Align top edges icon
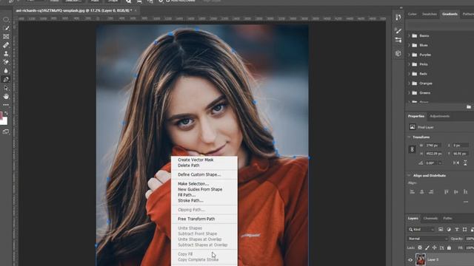 tap(446, 191)
